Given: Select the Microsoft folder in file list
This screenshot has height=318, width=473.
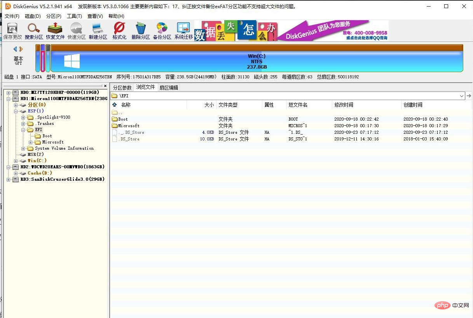Looking at the screenshot, I should click(291, 126).
